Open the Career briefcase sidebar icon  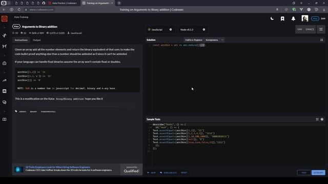pyautogui.click(x=5, y=63)
